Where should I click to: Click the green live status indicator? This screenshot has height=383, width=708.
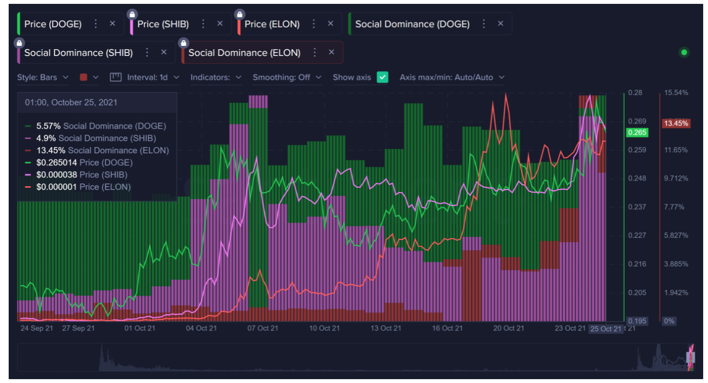click(x=683, y=53)
